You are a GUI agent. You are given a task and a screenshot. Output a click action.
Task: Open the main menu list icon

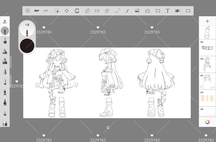[x=28, y=11]
